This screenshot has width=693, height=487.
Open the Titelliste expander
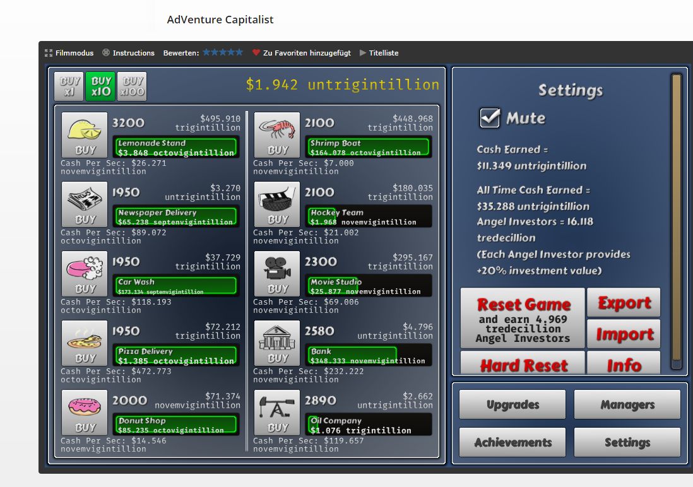(379, 53)
